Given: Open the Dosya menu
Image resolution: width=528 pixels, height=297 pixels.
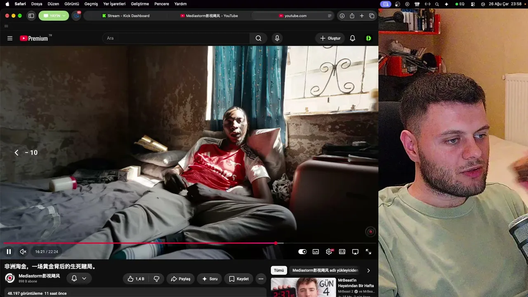Looking at the screenshot, I should [x=37, y=4].
